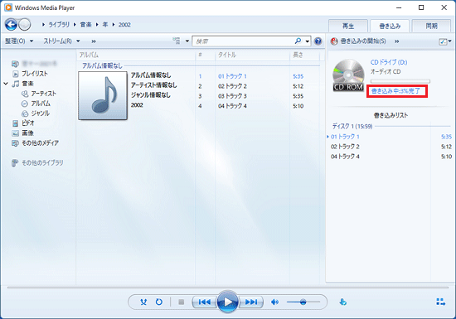The width and height of the screenshot is (456, 319).
Task: Click the burn progress bar
Action: point(400,81)
